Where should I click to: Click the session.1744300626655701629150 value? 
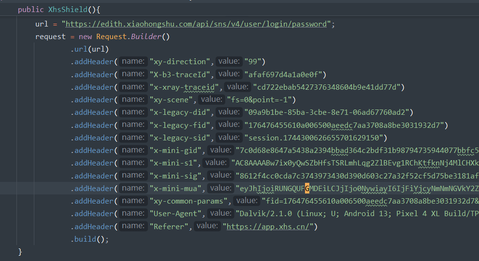click(x=314, y=138)
